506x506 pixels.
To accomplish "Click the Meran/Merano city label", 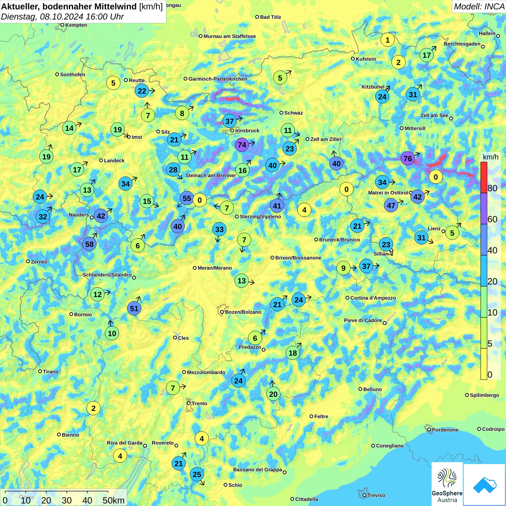I will [x=215, y=268].
